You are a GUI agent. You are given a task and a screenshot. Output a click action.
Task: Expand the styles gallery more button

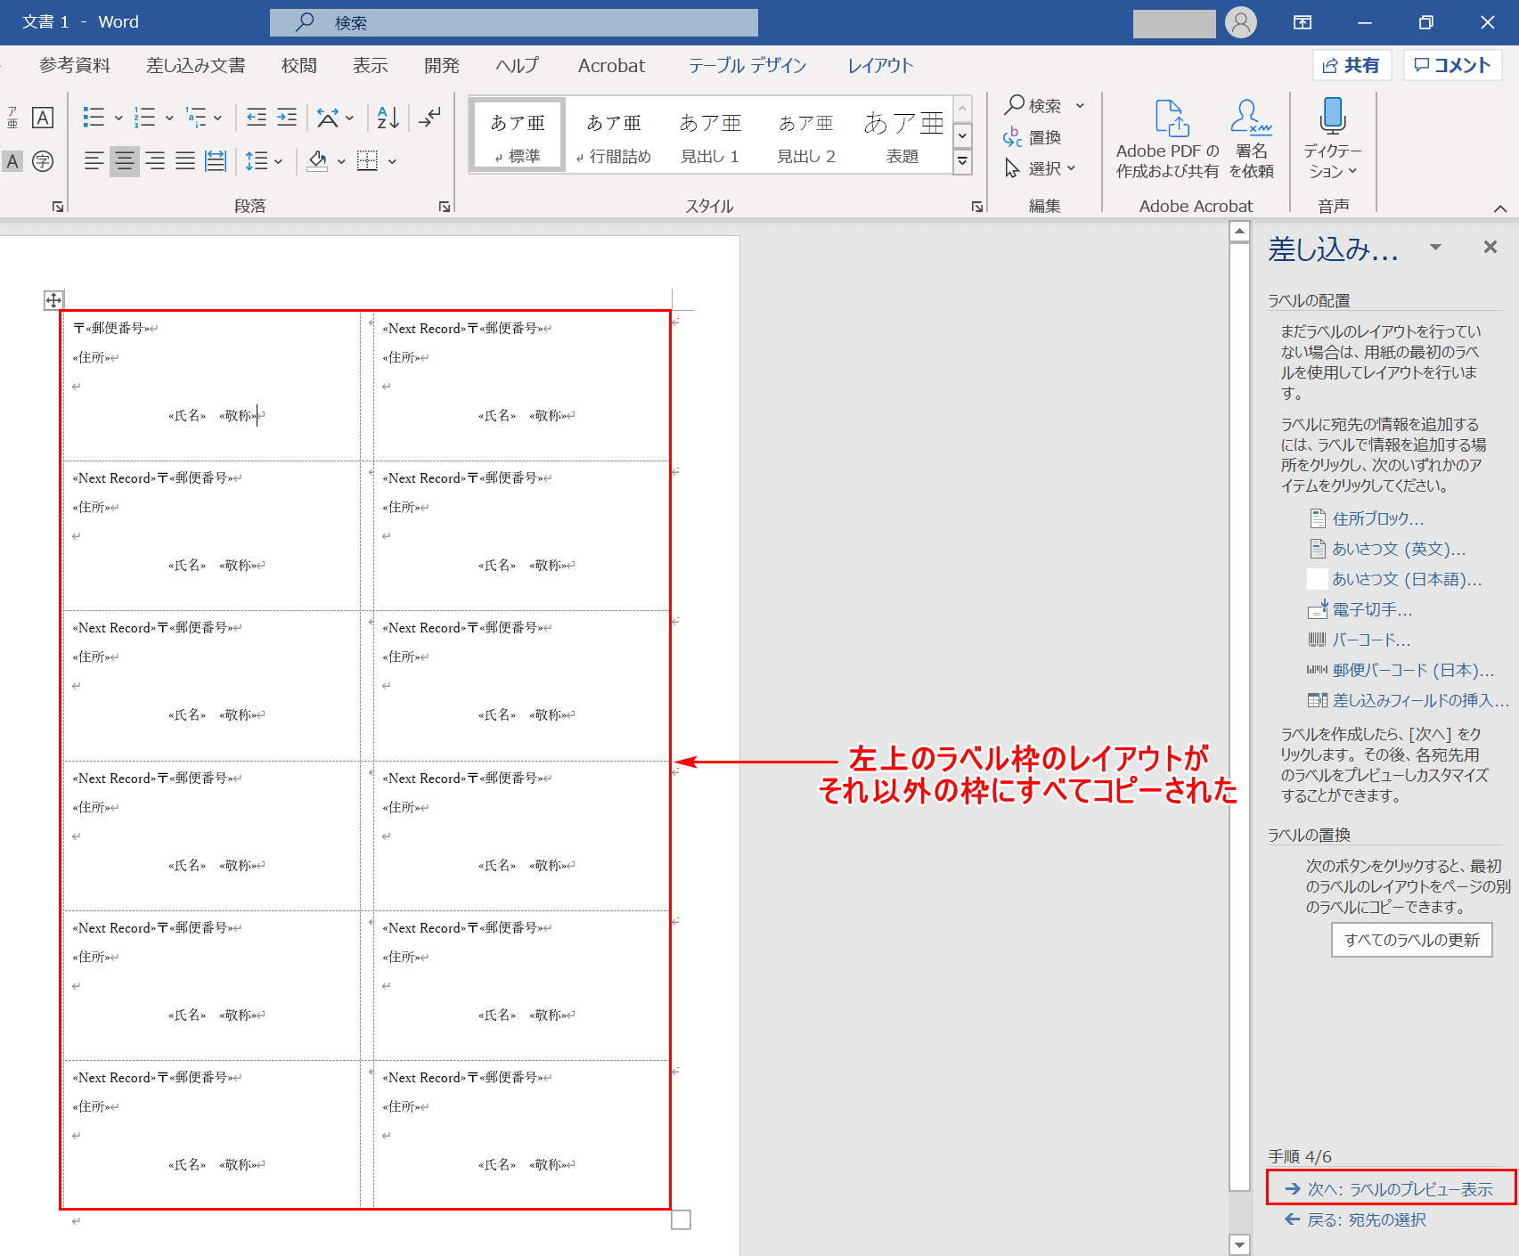coord(962,161)
